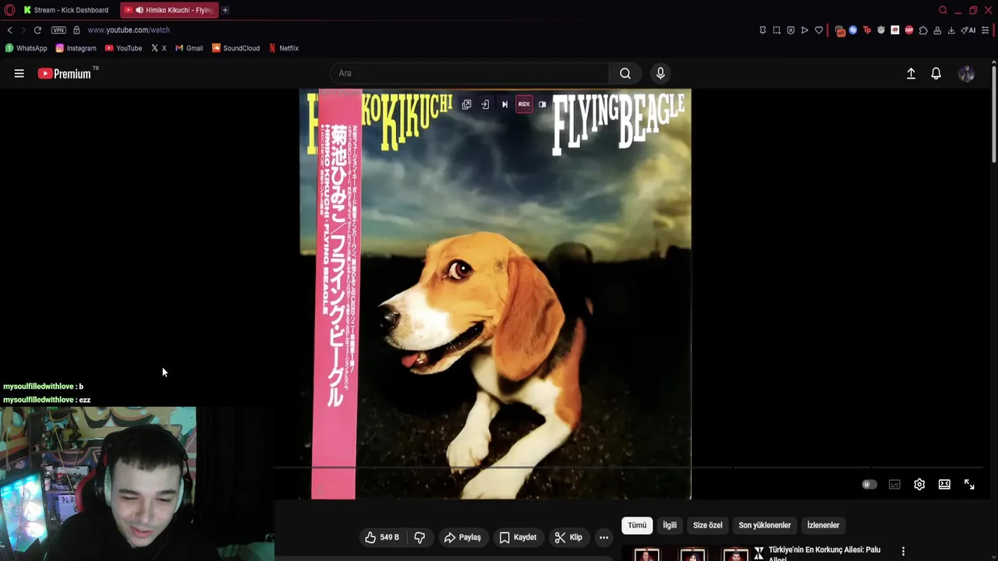Image resolution: width=998 pixels, height=561 pixels.
Task: Select the İlgili filter chip
Action: 670,525
